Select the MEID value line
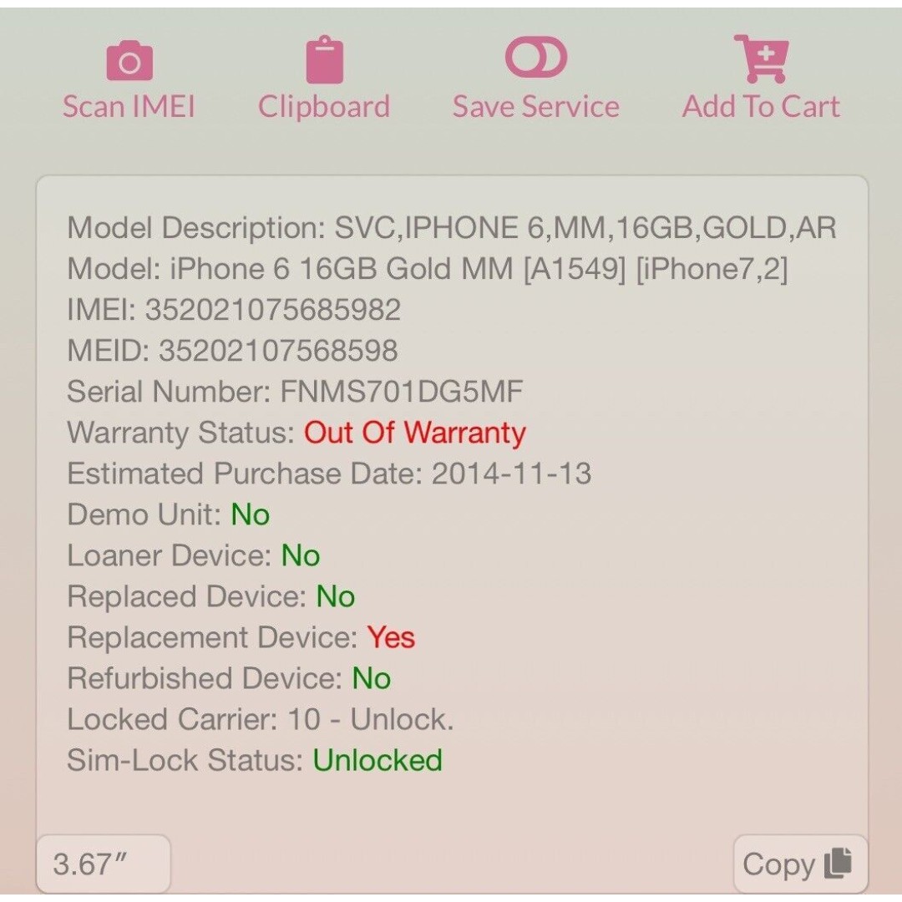This screenshot has height=902, width=902. [x=232, y=351]
